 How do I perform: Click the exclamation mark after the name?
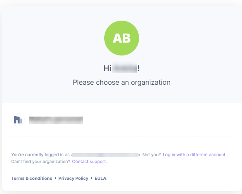pyautogui.click(x=139, y=68)
